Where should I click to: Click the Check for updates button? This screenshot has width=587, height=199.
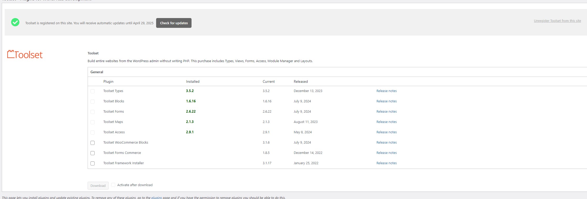pos(174,23)
